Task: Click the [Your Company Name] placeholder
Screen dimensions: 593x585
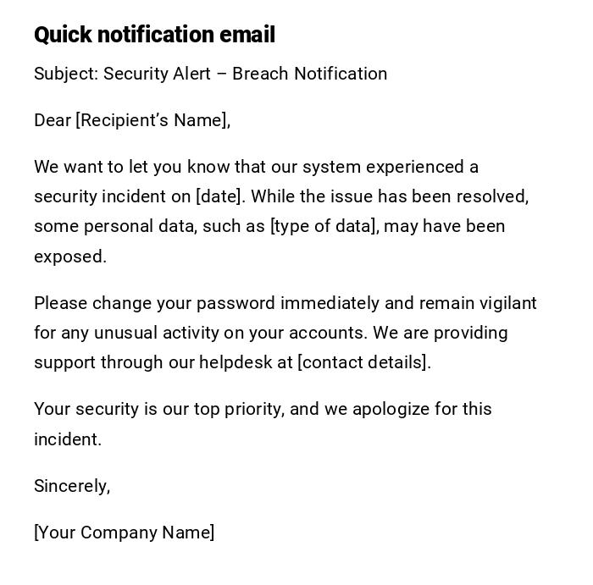Action: tap(124, 533)
